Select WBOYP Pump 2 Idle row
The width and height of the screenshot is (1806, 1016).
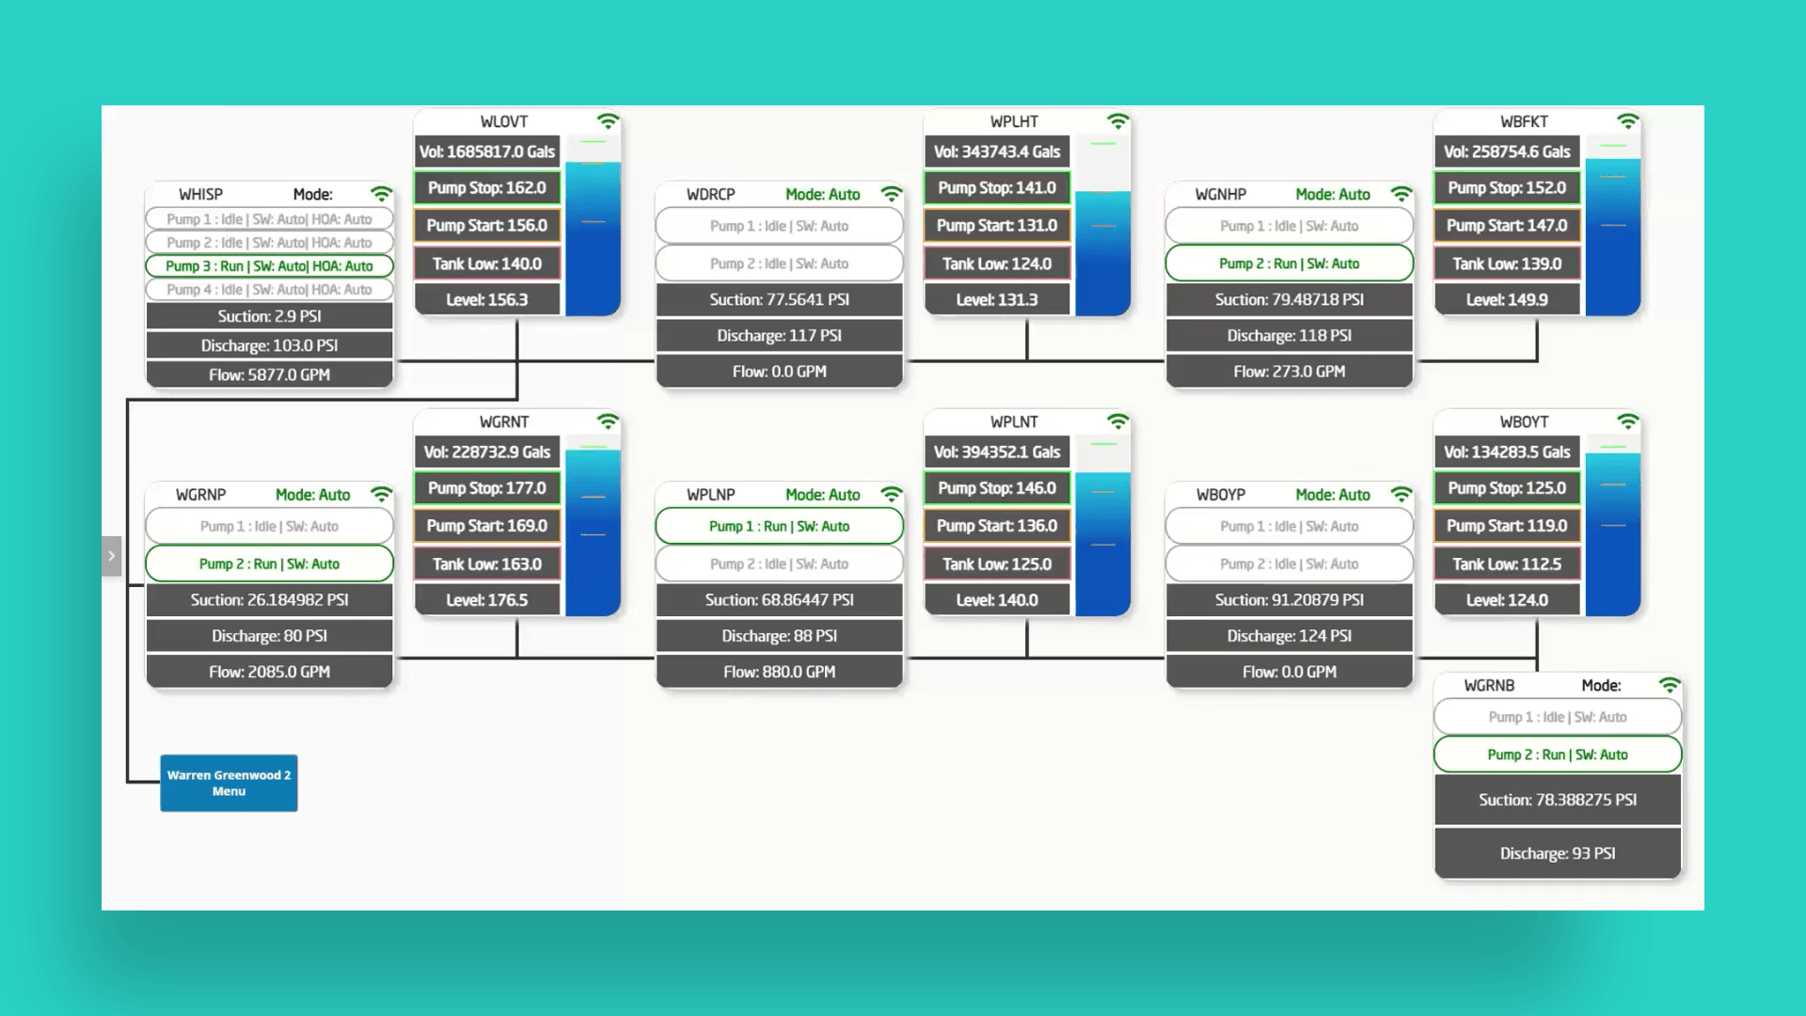1289,564
